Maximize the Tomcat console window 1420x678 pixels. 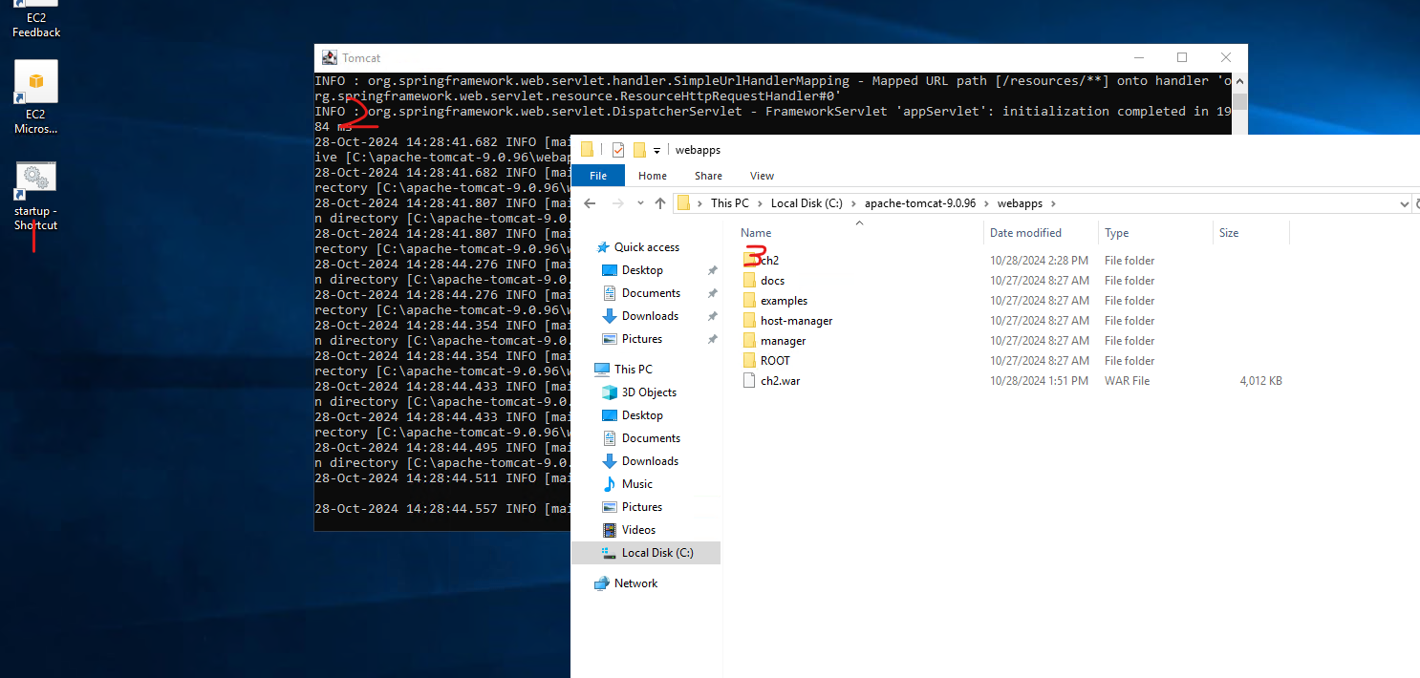[x=1182, y=57]
